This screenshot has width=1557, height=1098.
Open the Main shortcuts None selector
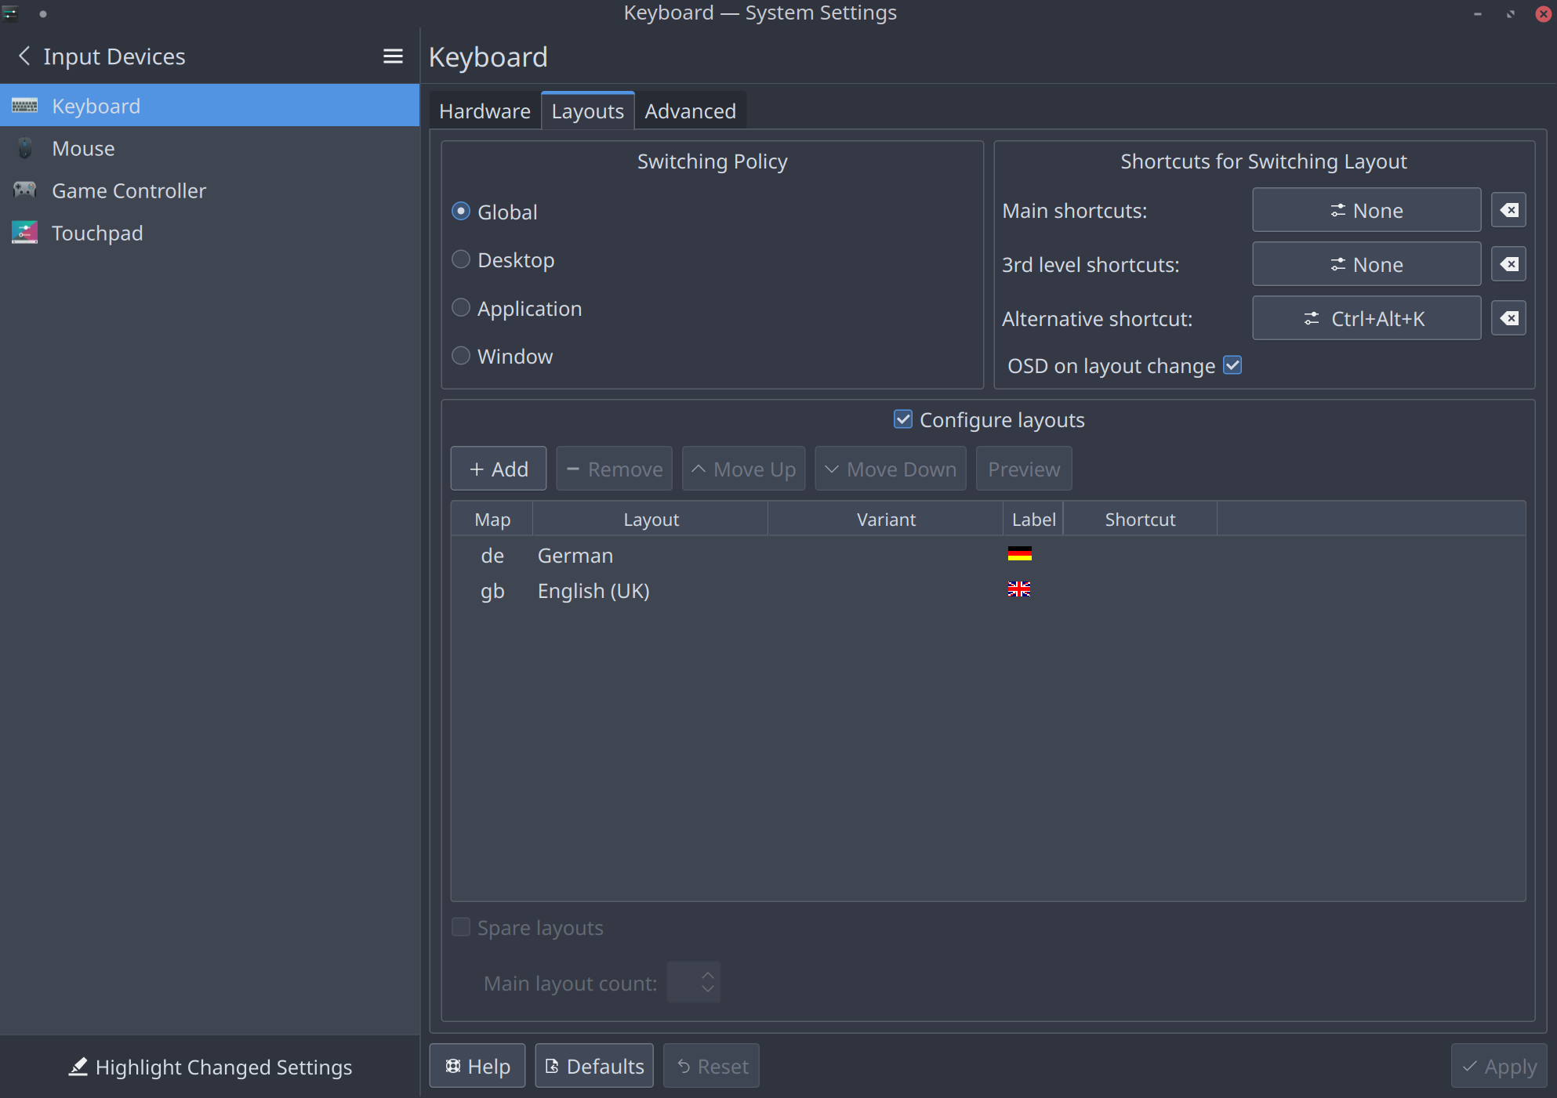pyautogui.click(x=1366, y=210)
